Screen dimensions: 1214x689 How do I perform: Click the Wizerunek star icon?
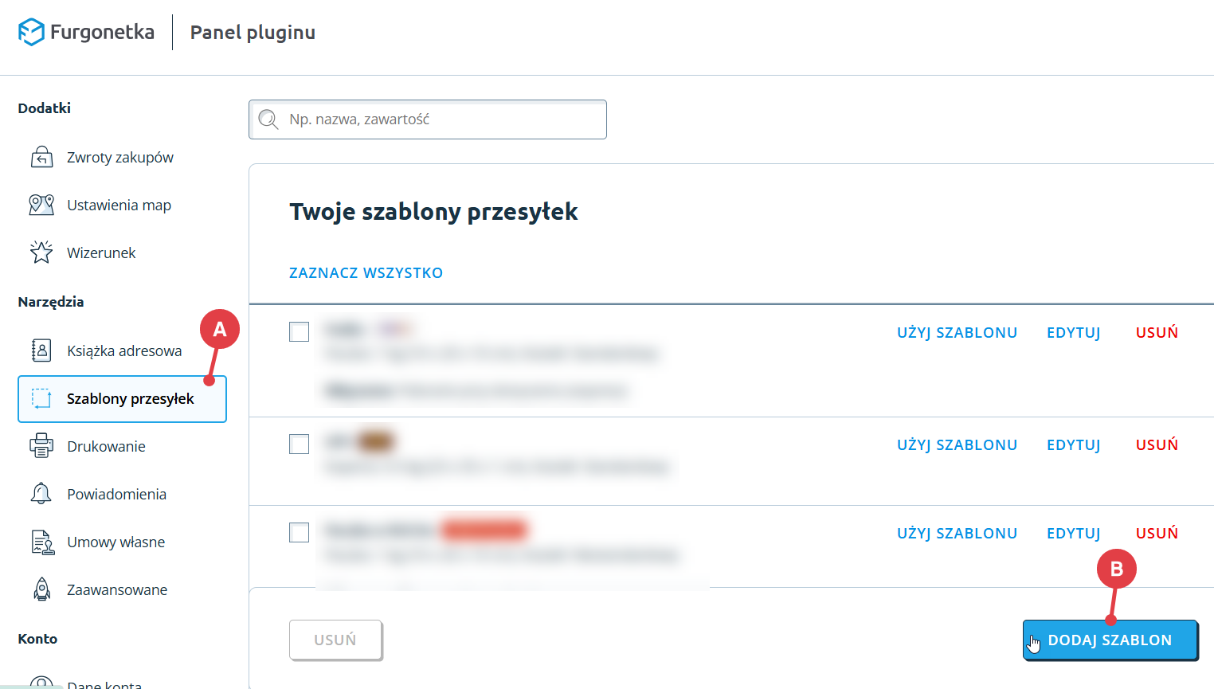[41, 253]
